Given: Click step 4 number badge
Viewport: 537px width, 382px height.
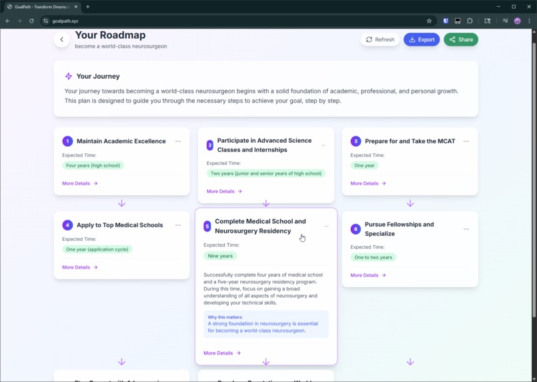Looking at the screenshot, I should click(x=67, y=225).
